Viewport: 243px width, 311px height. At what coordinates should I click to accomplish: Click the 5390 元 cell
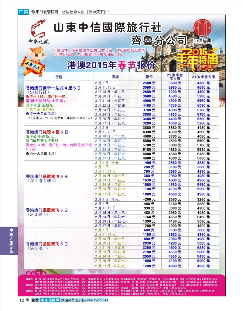(x=204, y=119)
